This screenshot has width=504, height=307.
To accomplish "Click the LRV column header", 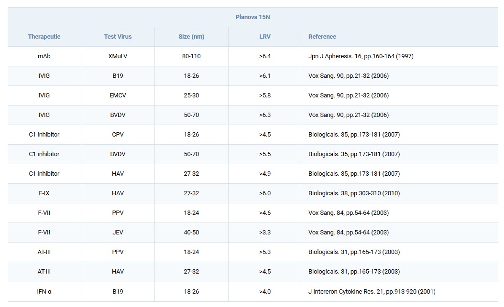I will click(x=265, y=37).
